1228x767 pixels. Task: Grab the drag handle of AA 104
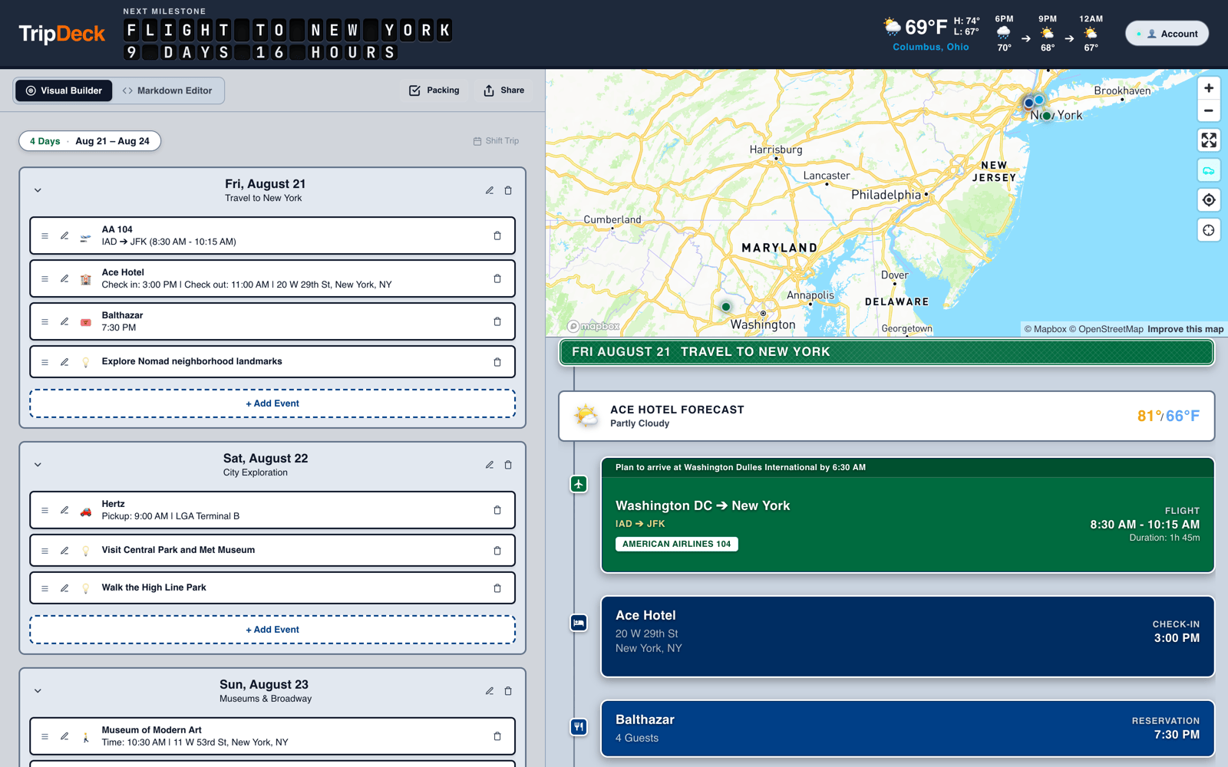pos(45,235)
